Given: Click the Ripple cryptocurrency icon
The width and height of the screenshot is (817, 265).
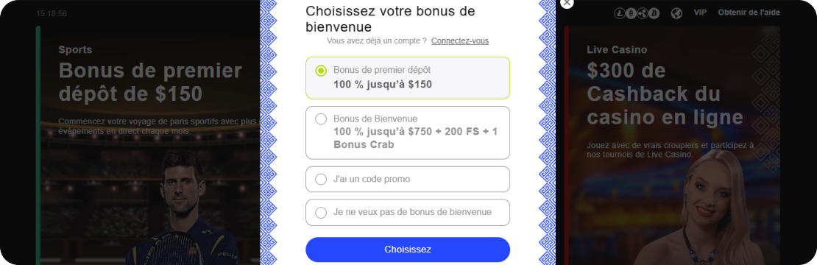Looking at the screenshot, I should coord(643,13).
